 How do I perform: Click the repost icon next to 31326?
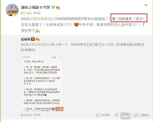point(98,115)
